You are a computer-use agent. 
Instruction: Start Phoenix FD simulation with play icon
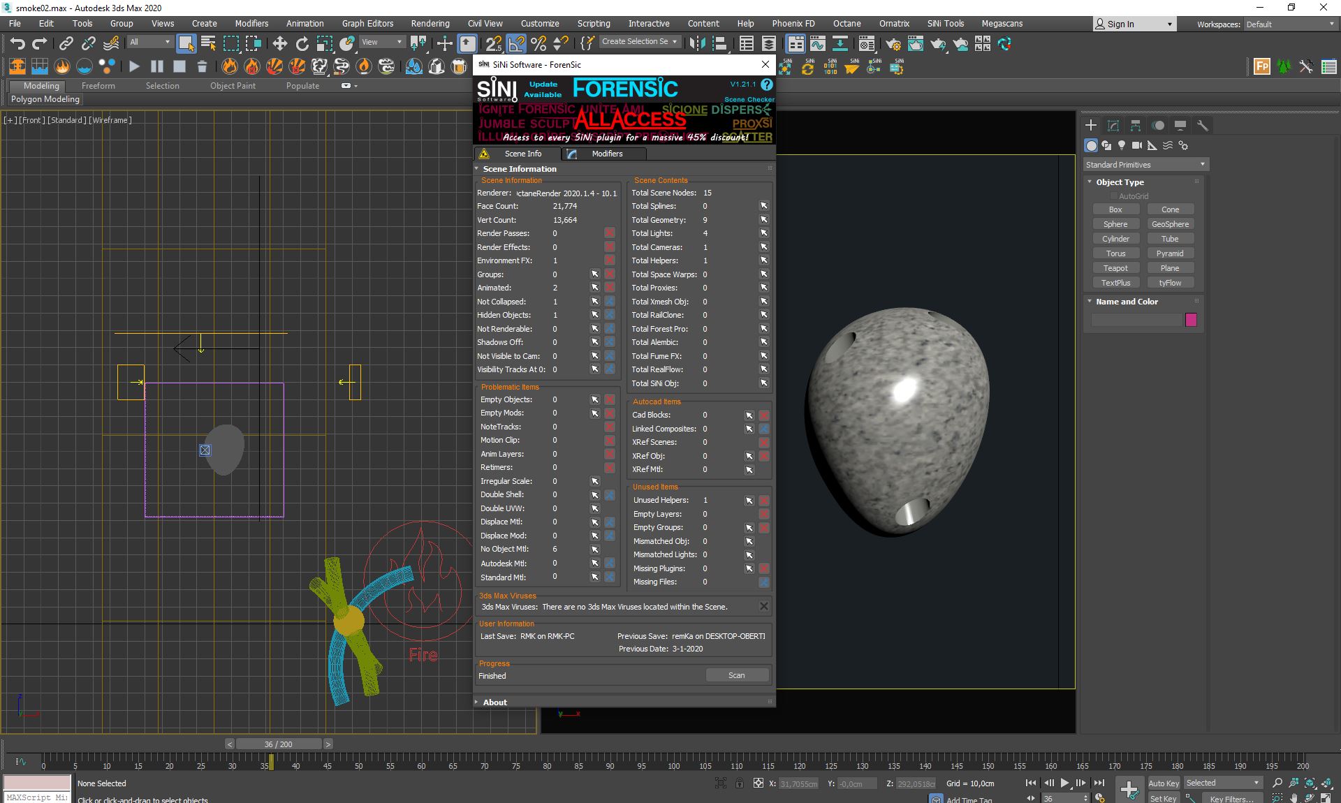point(134,66)
